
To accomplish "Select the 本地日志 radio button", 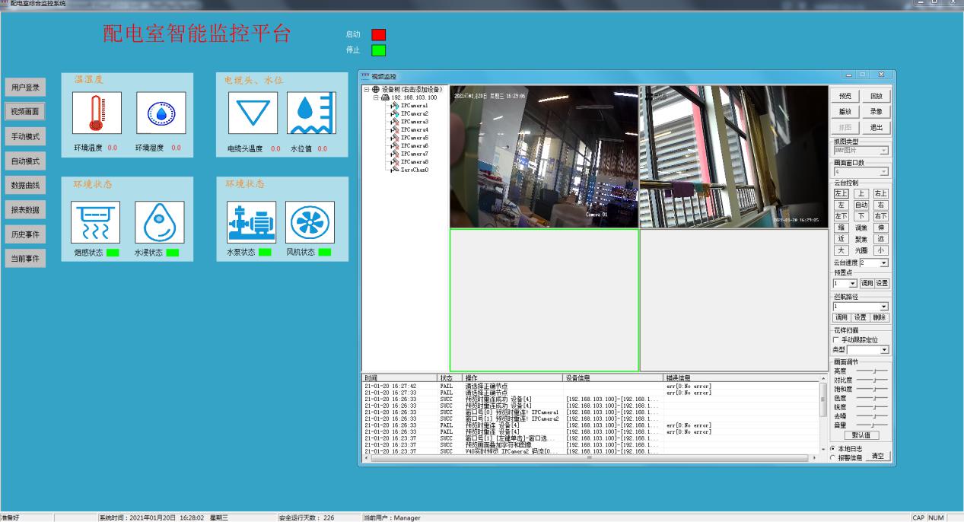I will click(x=834, y=449).
